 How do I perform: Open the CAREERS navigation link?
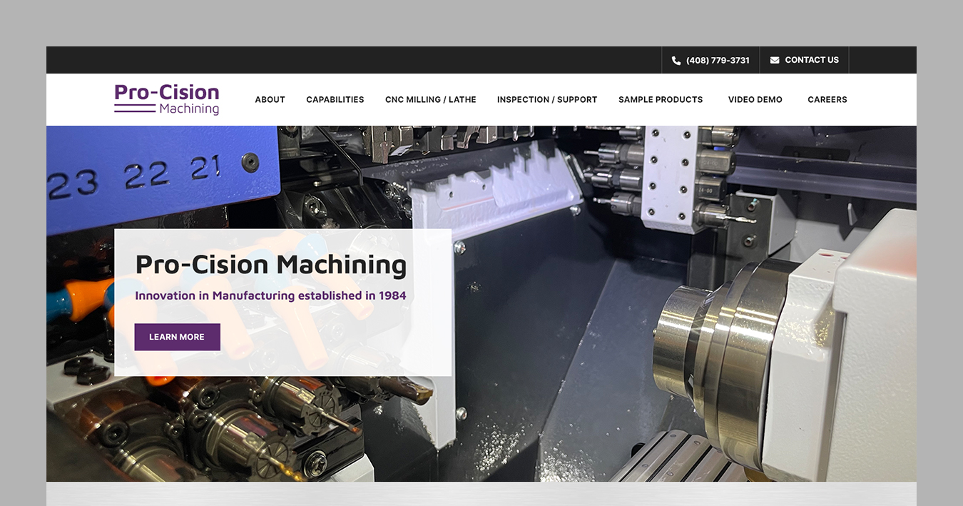click(x=827, y=100)
